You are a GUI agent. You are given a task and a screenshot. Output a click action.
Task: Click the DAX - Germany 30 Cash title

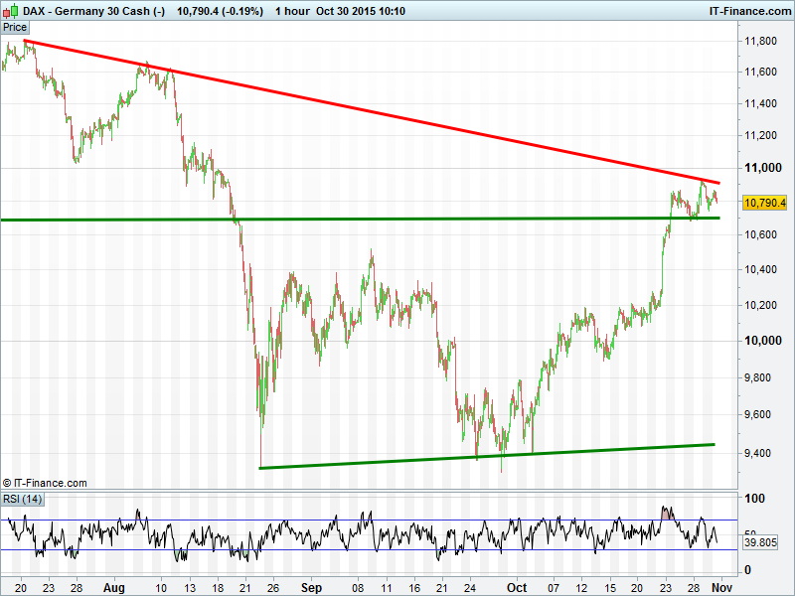coord(93,11)
